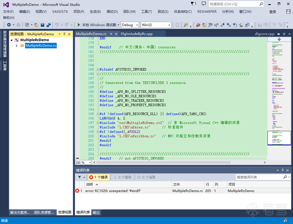Toggle pin on MultipleRcDemo.rc editor tab
293x224 pixels.
(x=111, y=34)
